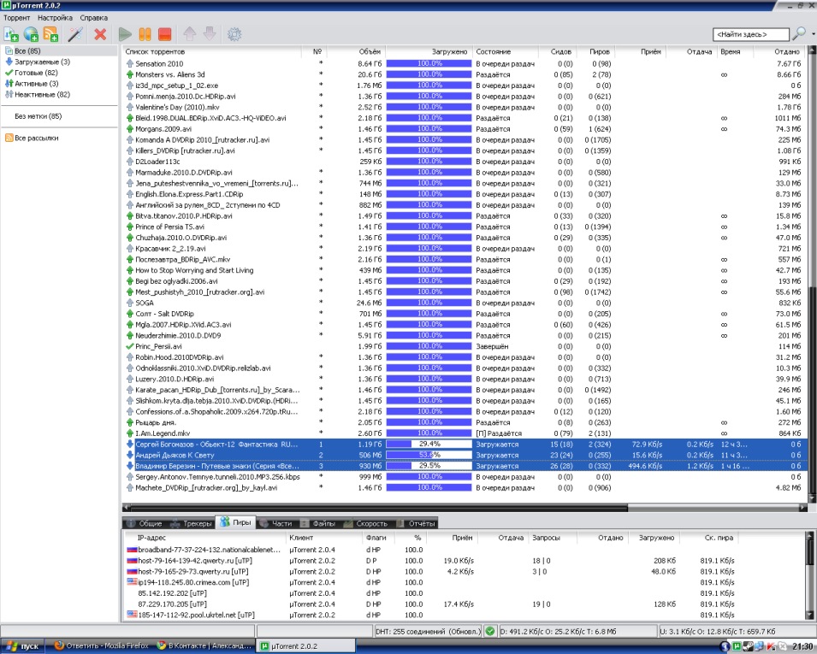Click the 29.5% progress bar of Владимир Березин
Image resolution: width=817 pixels, height=654 pixels.
click(429, 466)
